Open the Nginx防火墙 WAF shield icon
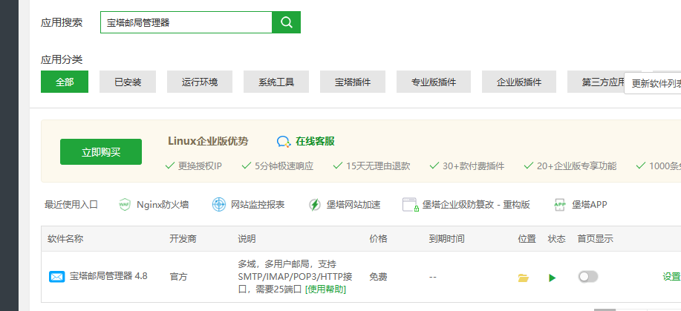 coord(125,204)
